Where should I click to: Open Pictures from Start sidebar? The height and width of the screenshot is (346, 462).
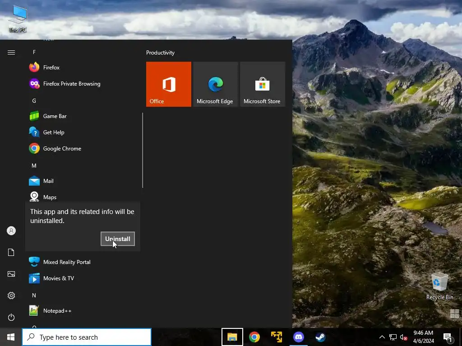pyautogui.click(x=11, y=274)
